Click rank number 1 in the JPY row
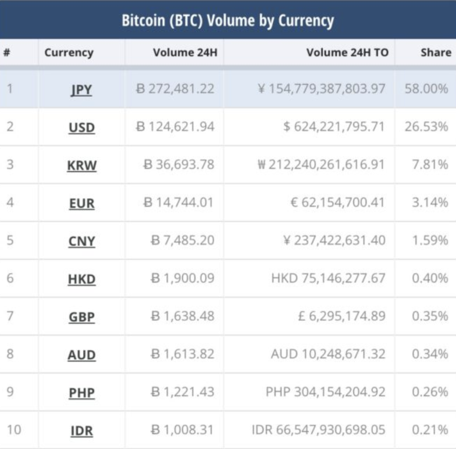The height and width of the screenshot is (449, 456). [x=10, y=89]
